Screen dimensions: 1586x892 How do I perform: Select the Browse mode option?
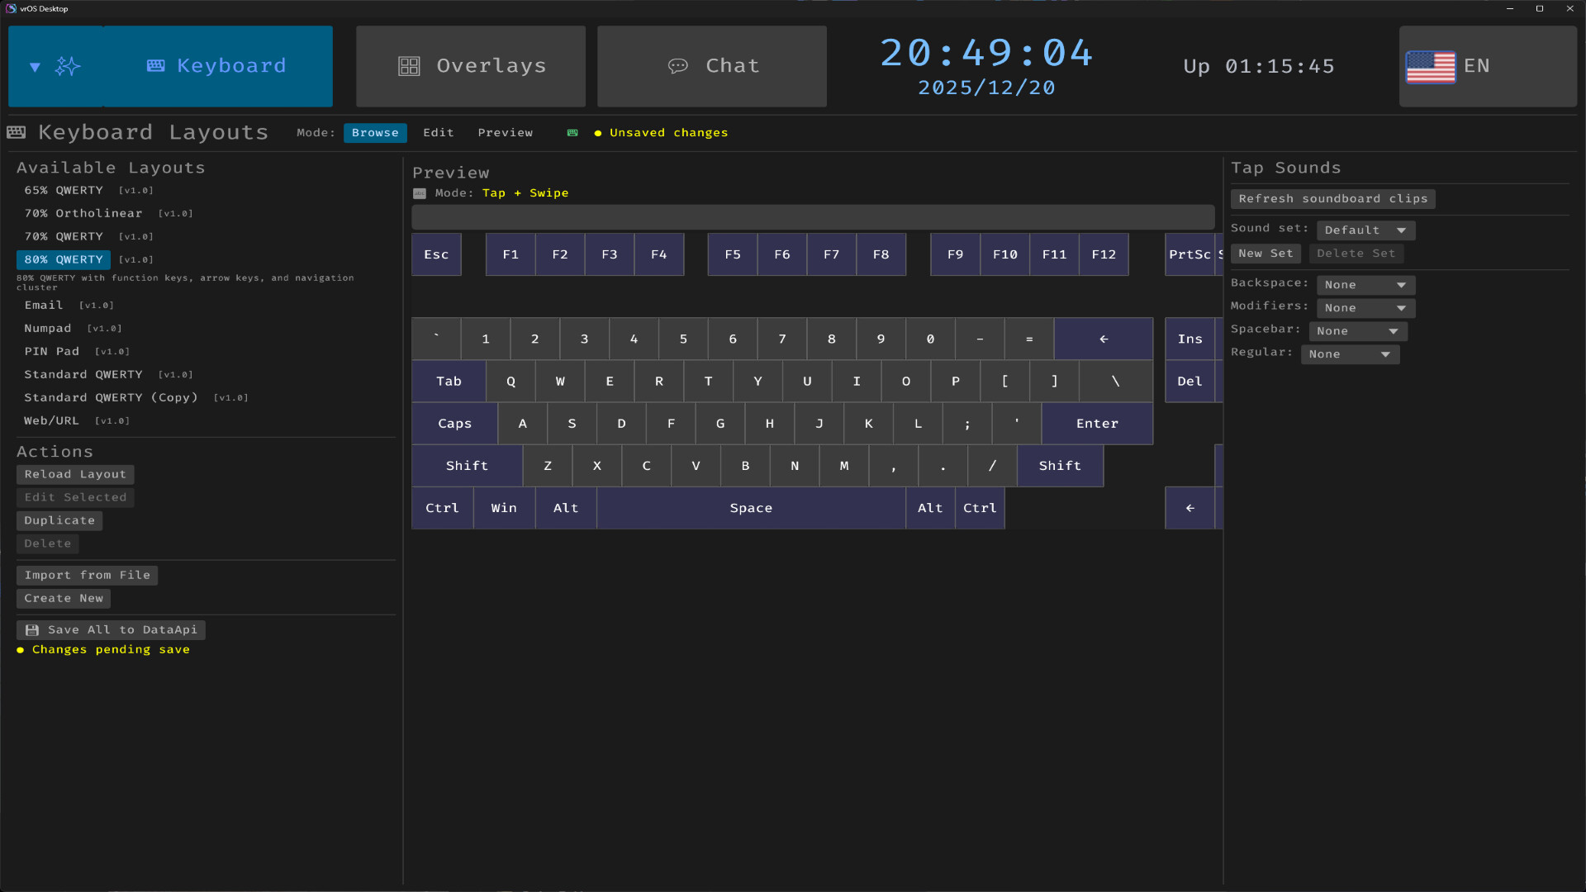[x=375, y=132]
